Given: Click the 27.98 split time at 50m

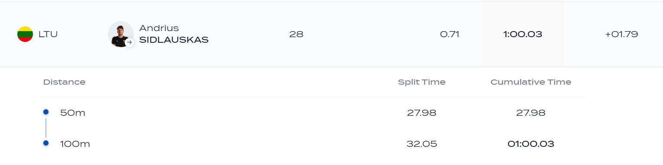Looking at the screenshot, I should point(422,113).
